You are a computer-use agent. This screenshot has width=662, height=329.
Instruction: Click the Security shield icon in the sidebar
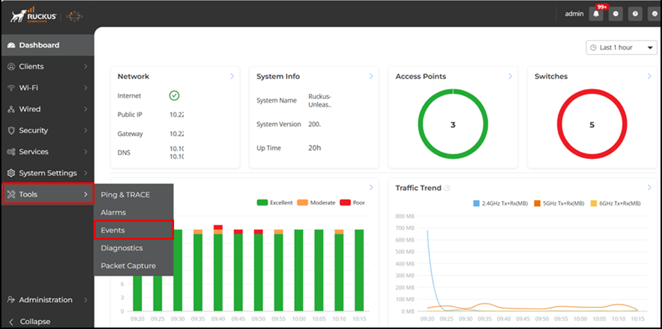(x=12, y=131)
